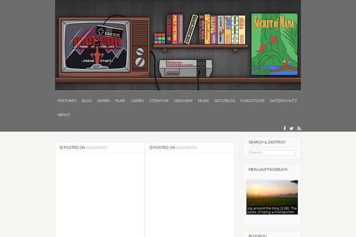The width and height of the screenshot is (356, 237).
Task: Open the About page
Action: (64, 115)
